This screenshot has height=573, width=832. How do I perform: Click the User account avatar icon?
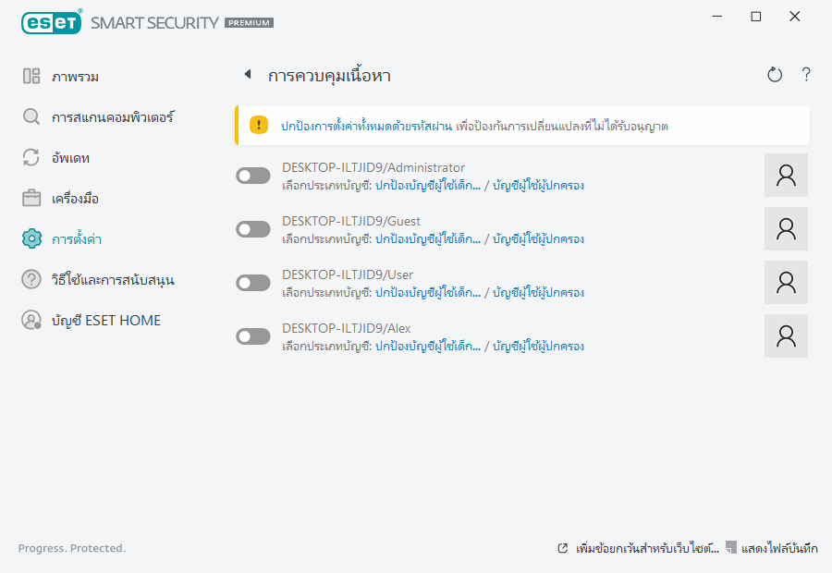tap(786, 283)
